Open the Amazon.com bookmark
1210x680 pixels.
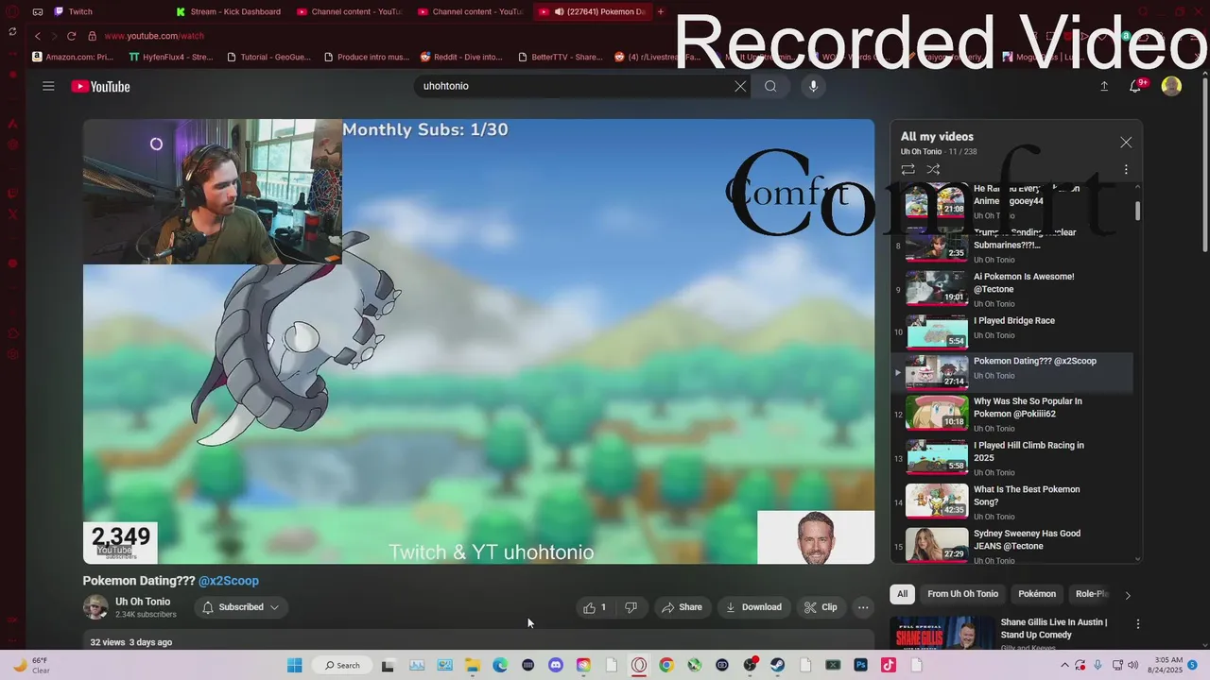[73, 57]
